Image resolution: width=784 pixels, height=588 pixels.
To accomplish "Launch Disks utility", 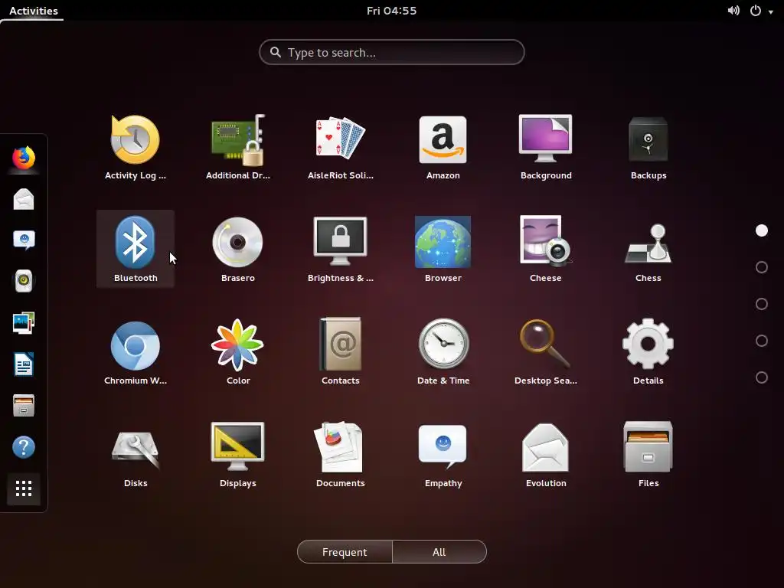I will [135, 455].
